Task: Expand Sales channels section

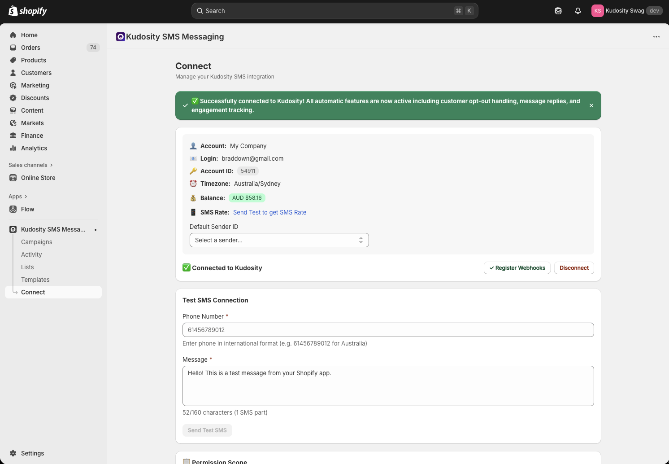Action: 30,165
